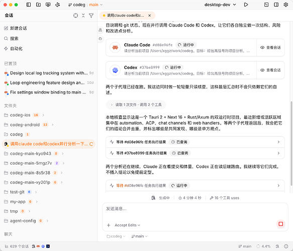Screen dimensions: 293x251
Task: Close the 调用claude code tab
Action: coord(149,16)
